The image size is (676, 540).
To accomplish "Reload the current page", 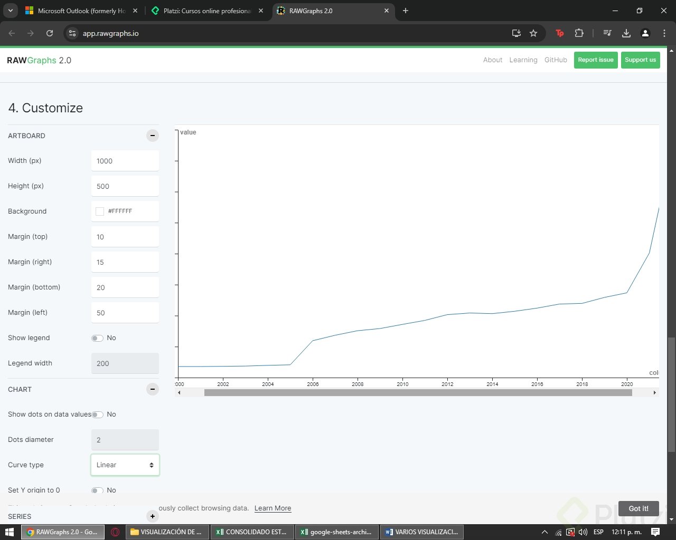I will coord(50,33).
